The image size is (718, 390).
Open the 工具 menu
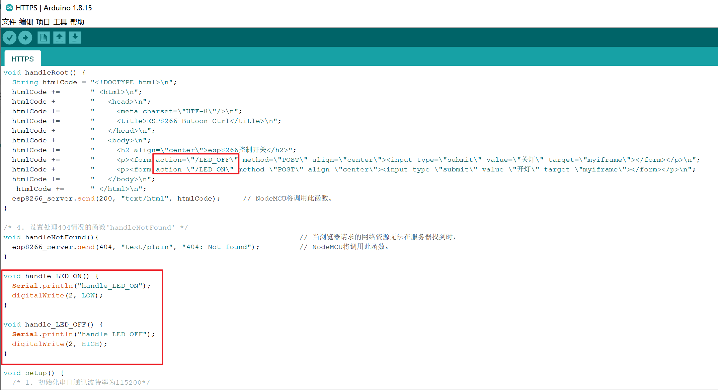[60, 22]
